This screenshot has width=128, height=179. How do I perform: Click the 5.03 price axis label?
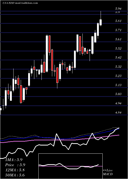tap(118, 94)
